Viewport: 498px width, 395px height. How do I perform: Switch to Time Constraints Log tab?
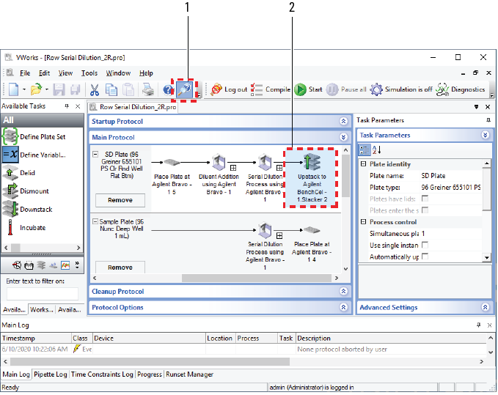(102, 374)
